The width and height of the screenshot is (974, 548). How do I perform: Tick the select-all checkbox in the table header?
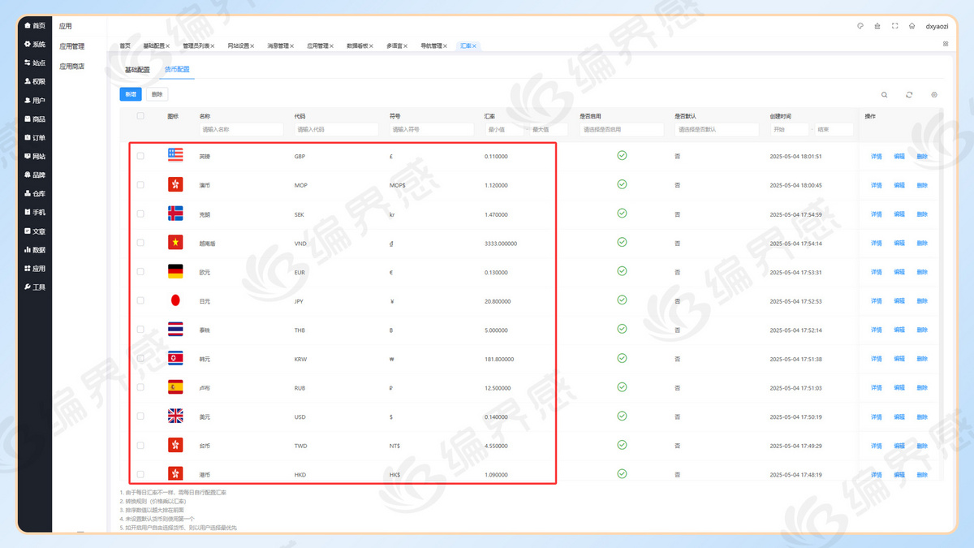click(140, 116)
